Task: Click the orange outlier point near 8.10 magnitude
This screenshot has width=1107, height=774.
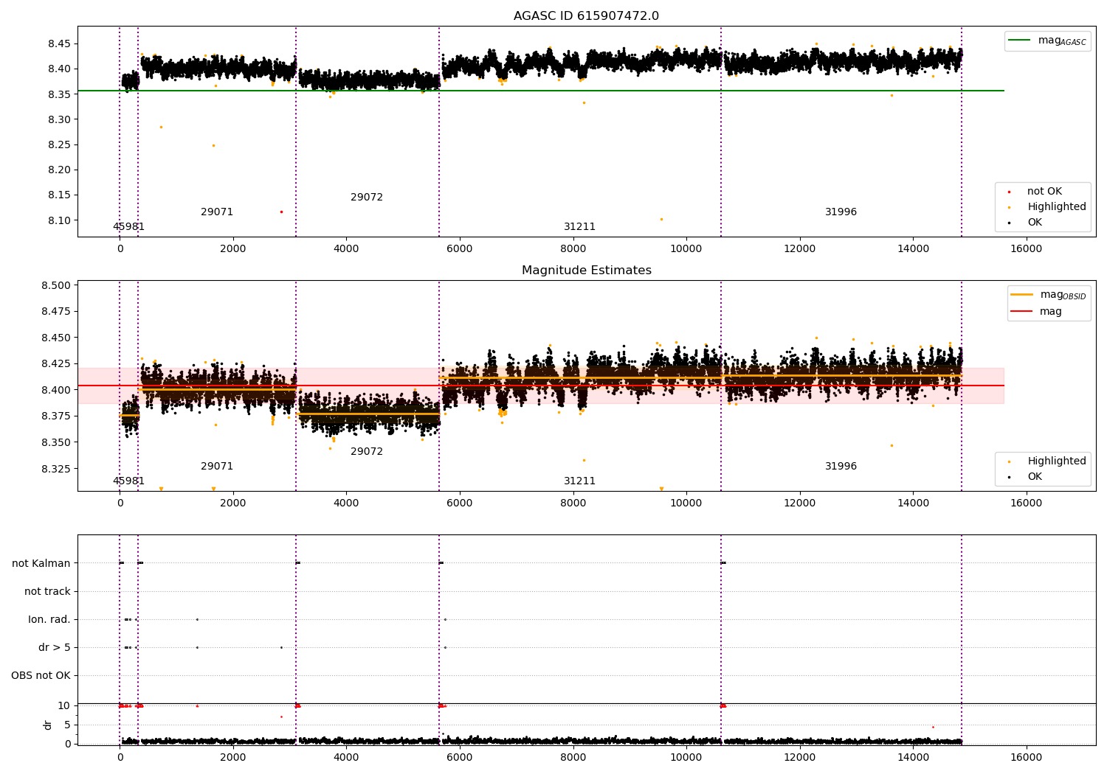Action: click(661, 219)
